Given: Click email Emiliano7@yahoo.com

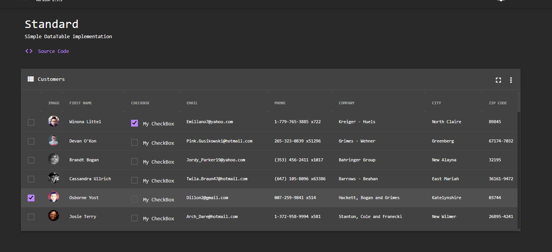Looking at the screenshot, I should [x=210, y=122].
